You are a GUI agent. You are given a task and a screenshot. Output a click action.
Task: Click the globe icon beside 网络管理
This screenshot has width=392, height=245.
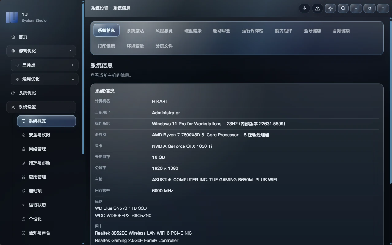pos(24,149)
